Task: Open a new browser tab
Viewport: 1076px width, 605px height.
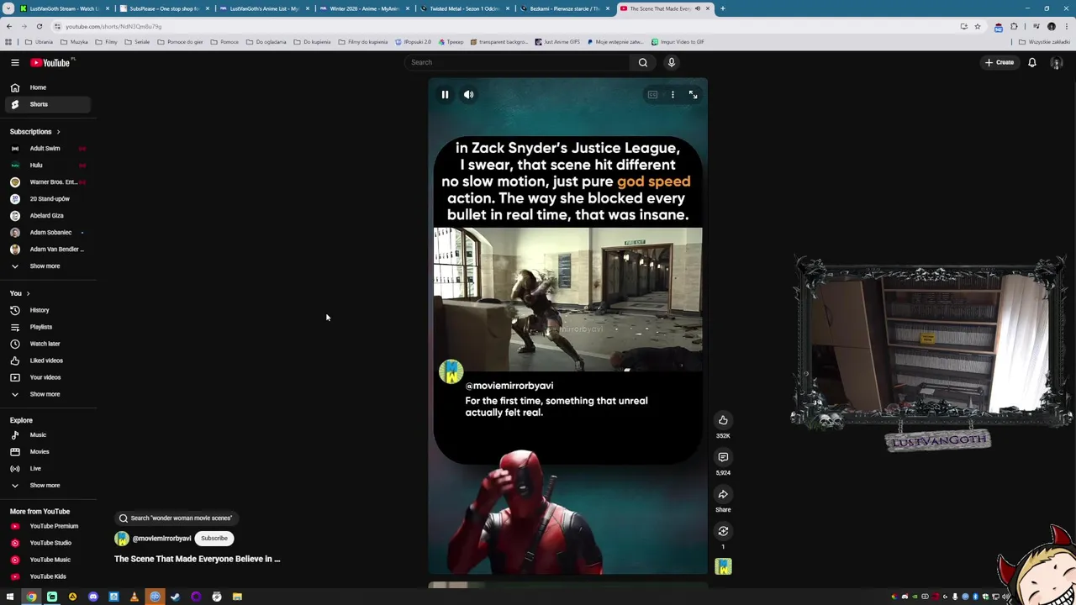Action: (723, 8)
